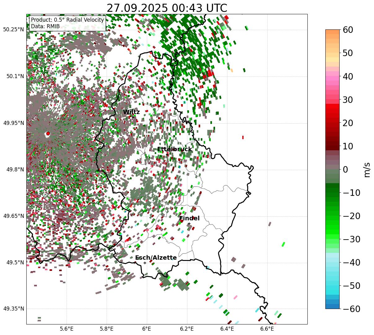Click the 5.8°E longitude label
Viewport: 374px width, 335px height.
coord(107,329)
